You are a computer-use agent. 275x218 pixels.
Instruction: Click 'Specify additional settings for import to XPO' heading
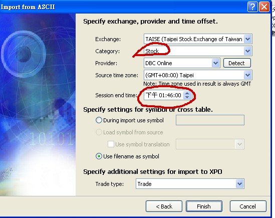coord(153,171)
